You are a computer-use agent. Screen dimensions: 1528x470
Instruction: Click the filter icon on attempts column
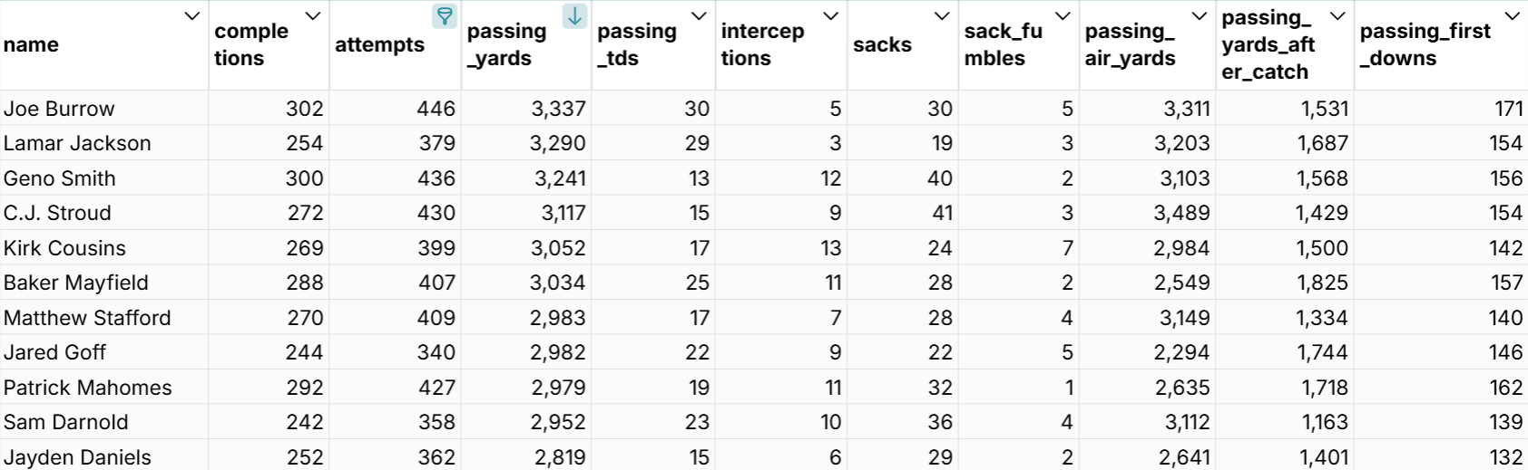(x=445, y=16)
